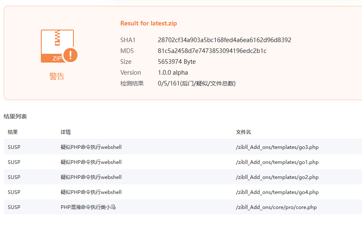The width and height of the screenshot is (362, 239).
Task: Select the go4.php file path entry
Action: click(277, 192)
